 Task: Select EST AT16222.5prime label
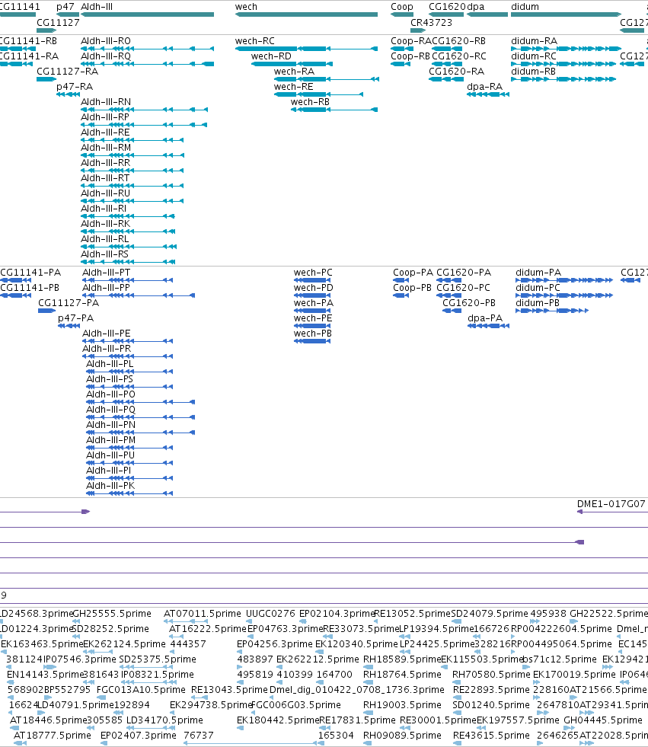(x=208, y=629)
